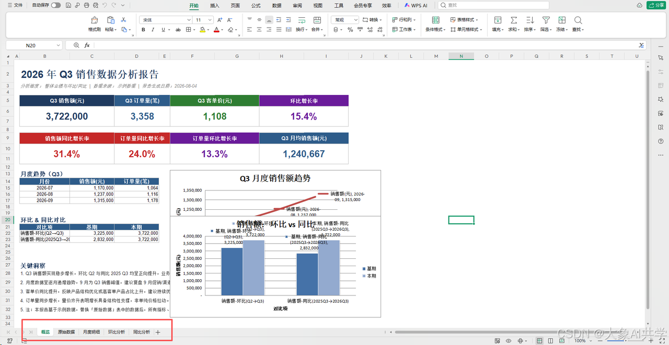The image size is (669, 345).
Task: Open the Formulas (公式) ribbon tab
Action: pyautogui.click(x=256, y=5)
